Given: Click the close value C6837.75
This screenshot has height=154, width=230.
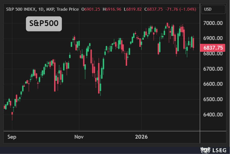Looking at the screenshot, I should pos(153,9).
